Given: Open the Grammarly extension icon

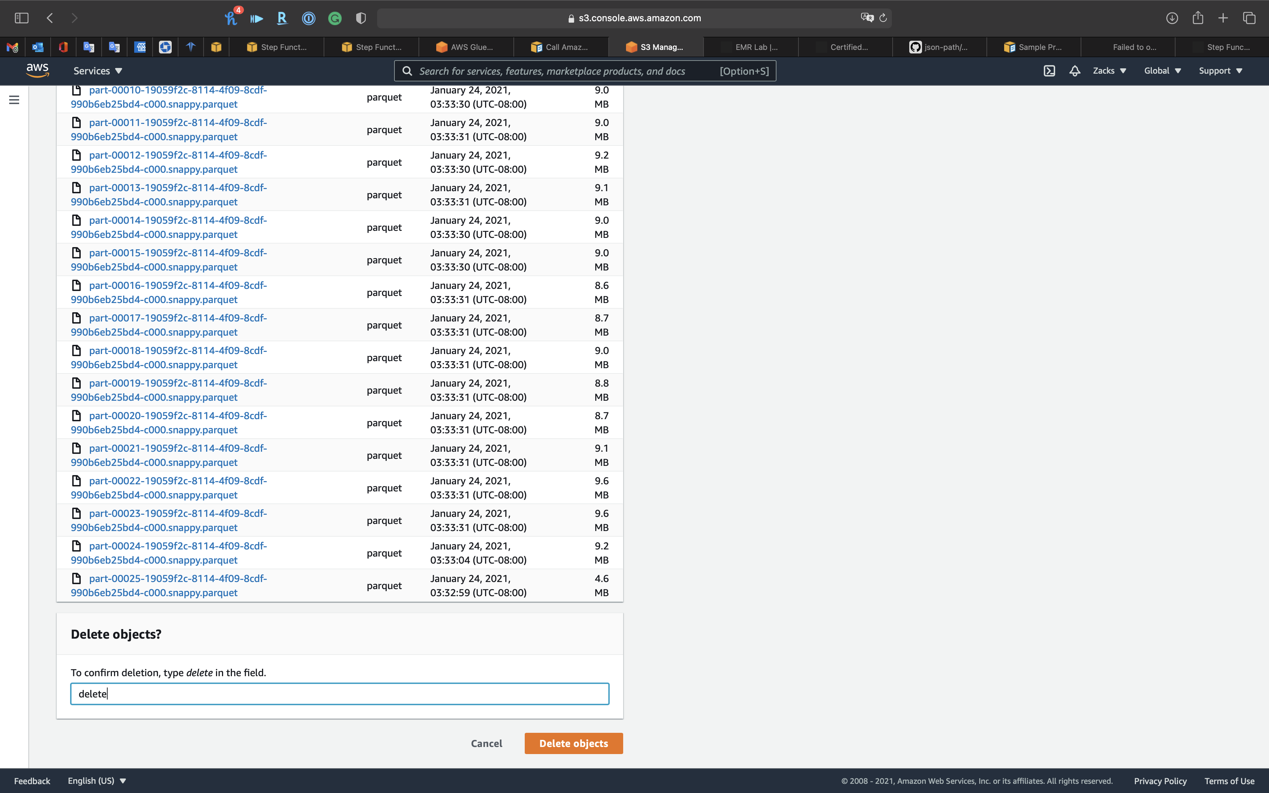Looking at the screenshot, I should [335, 19].
